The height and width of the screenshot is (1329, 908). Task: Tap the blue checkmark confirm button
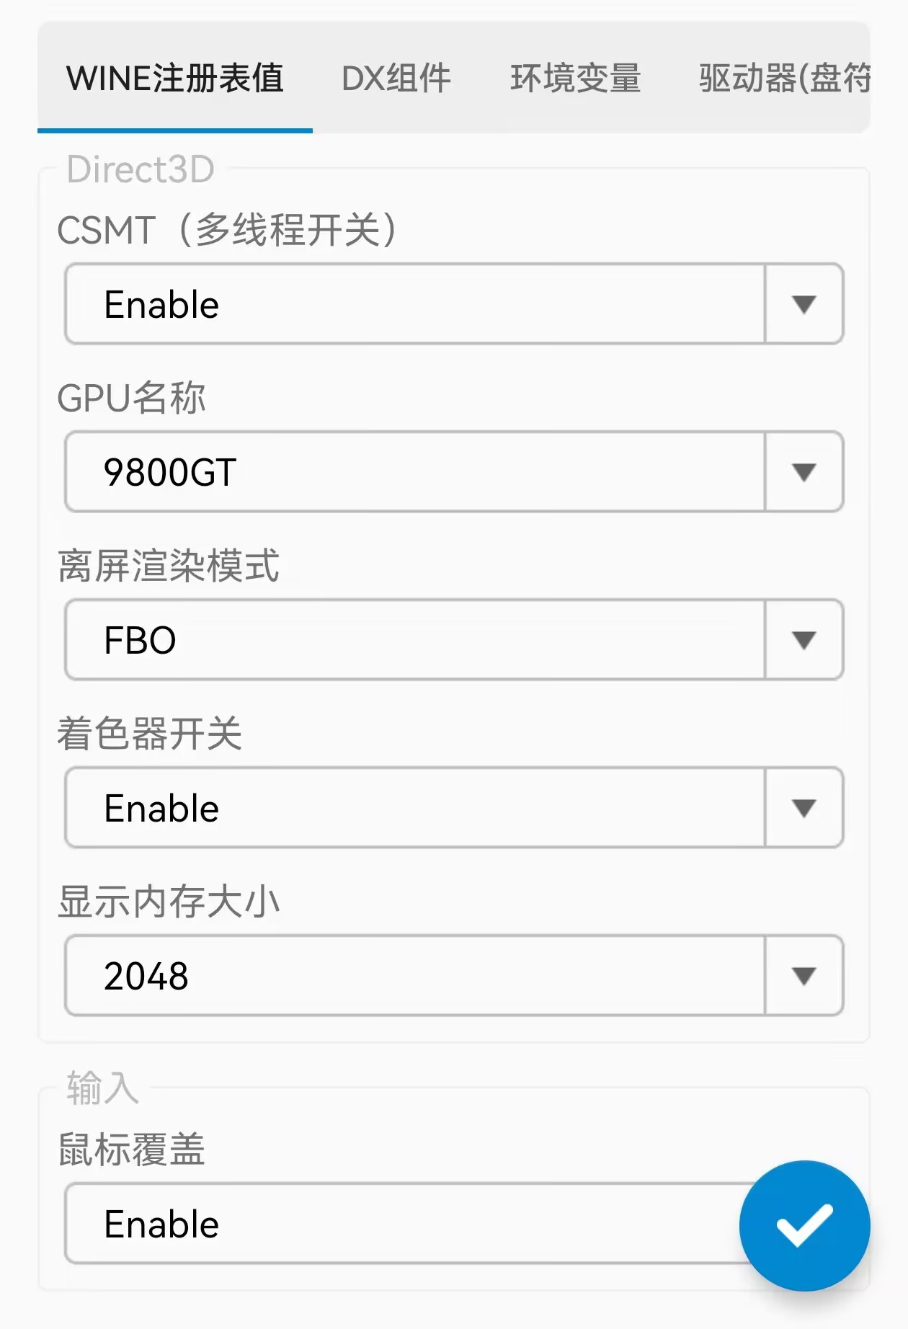(804, 1225)
